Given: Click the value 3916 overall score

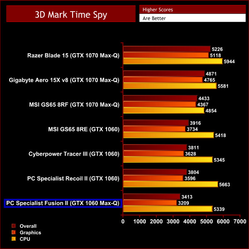Looking at the screenshot, I should pyautogui.click(x=195, y=123).
